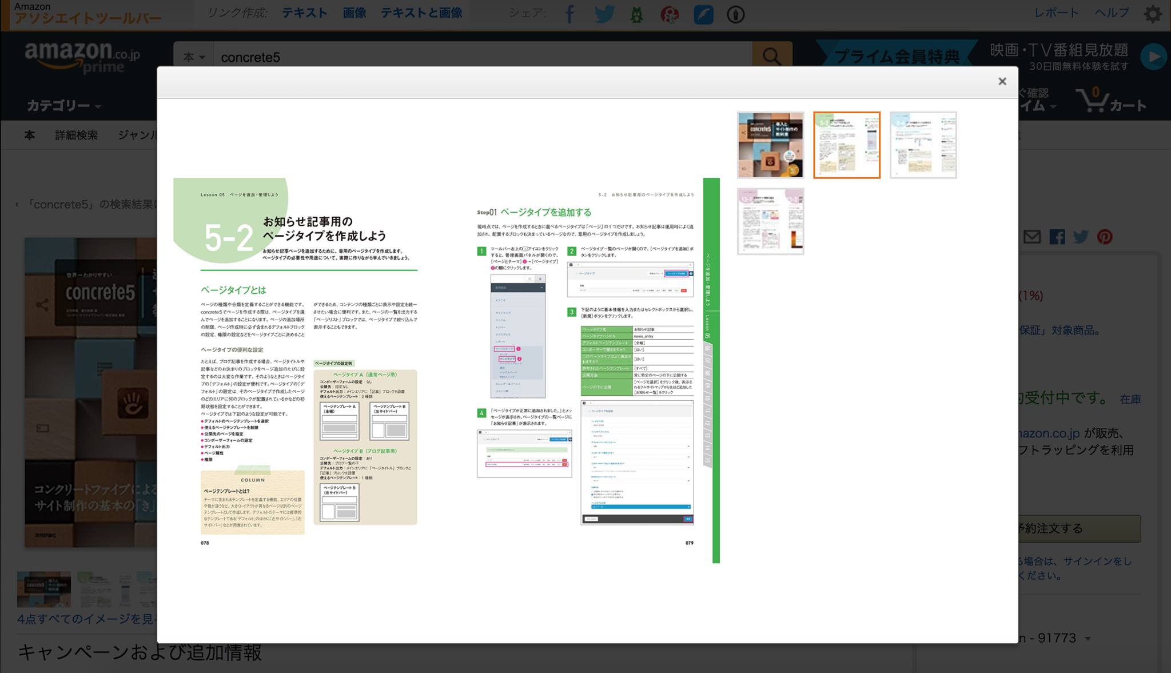This screenshot has height=673, width=1171.
Task: Select the orange-highlighted page spread thumbnail
Action: (x=847, y=145)
